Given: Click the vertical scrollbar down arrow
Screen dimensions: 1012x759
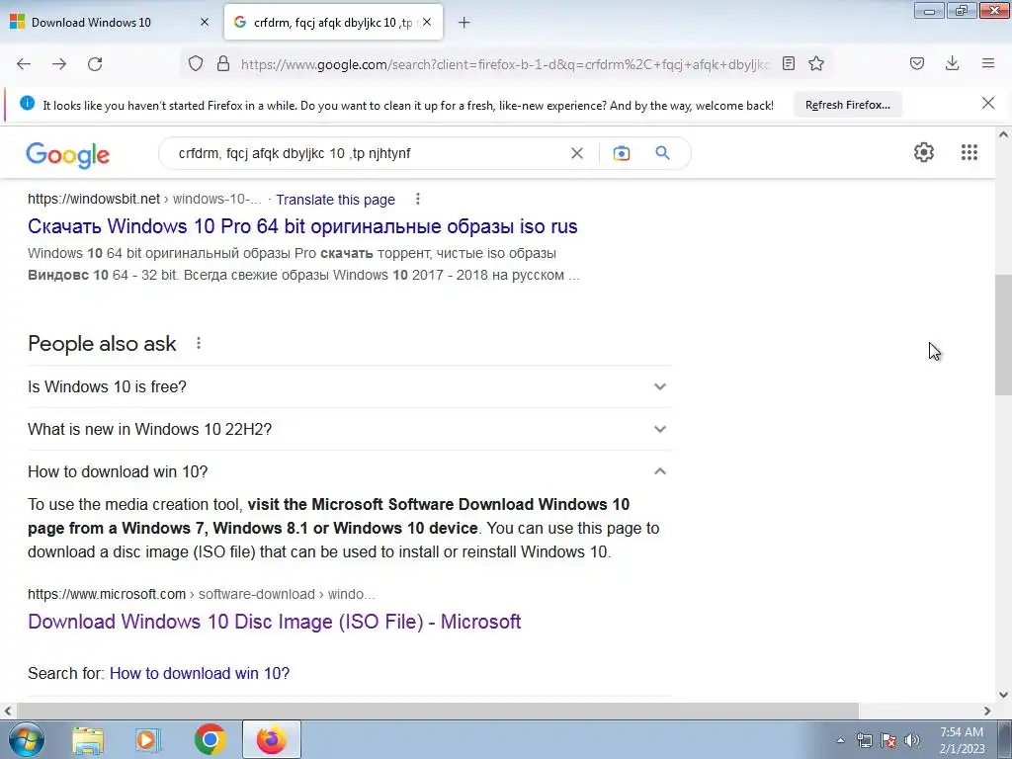Looking at the screenshot, I should 1003,695.
